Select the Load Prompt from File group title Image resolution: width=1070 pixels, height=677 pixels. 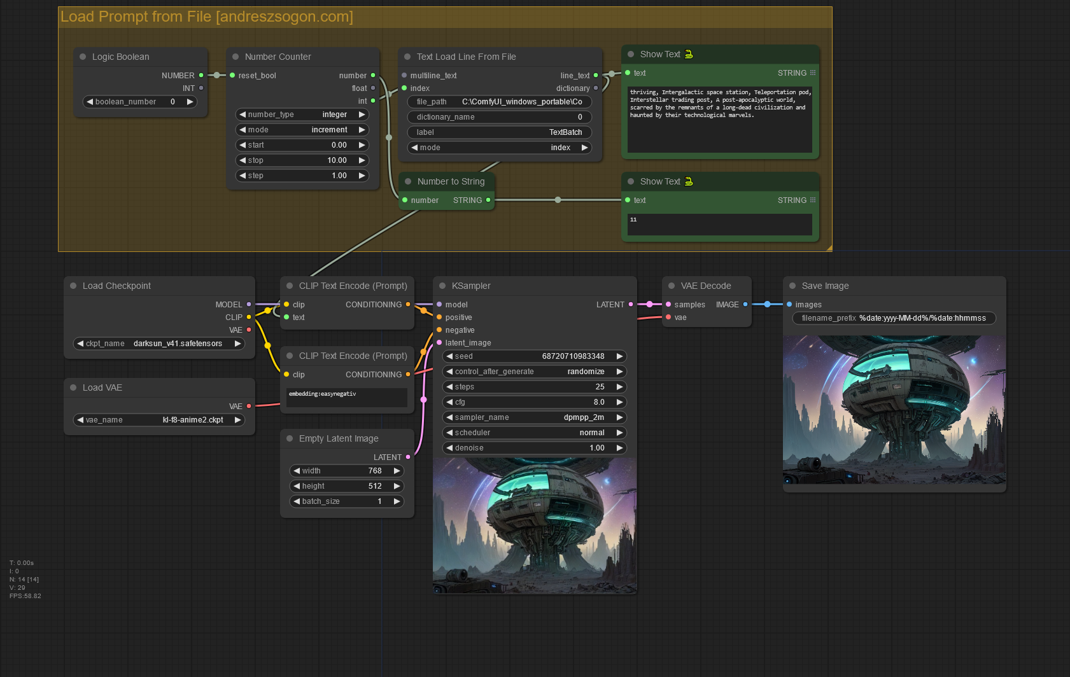point(207,17)
